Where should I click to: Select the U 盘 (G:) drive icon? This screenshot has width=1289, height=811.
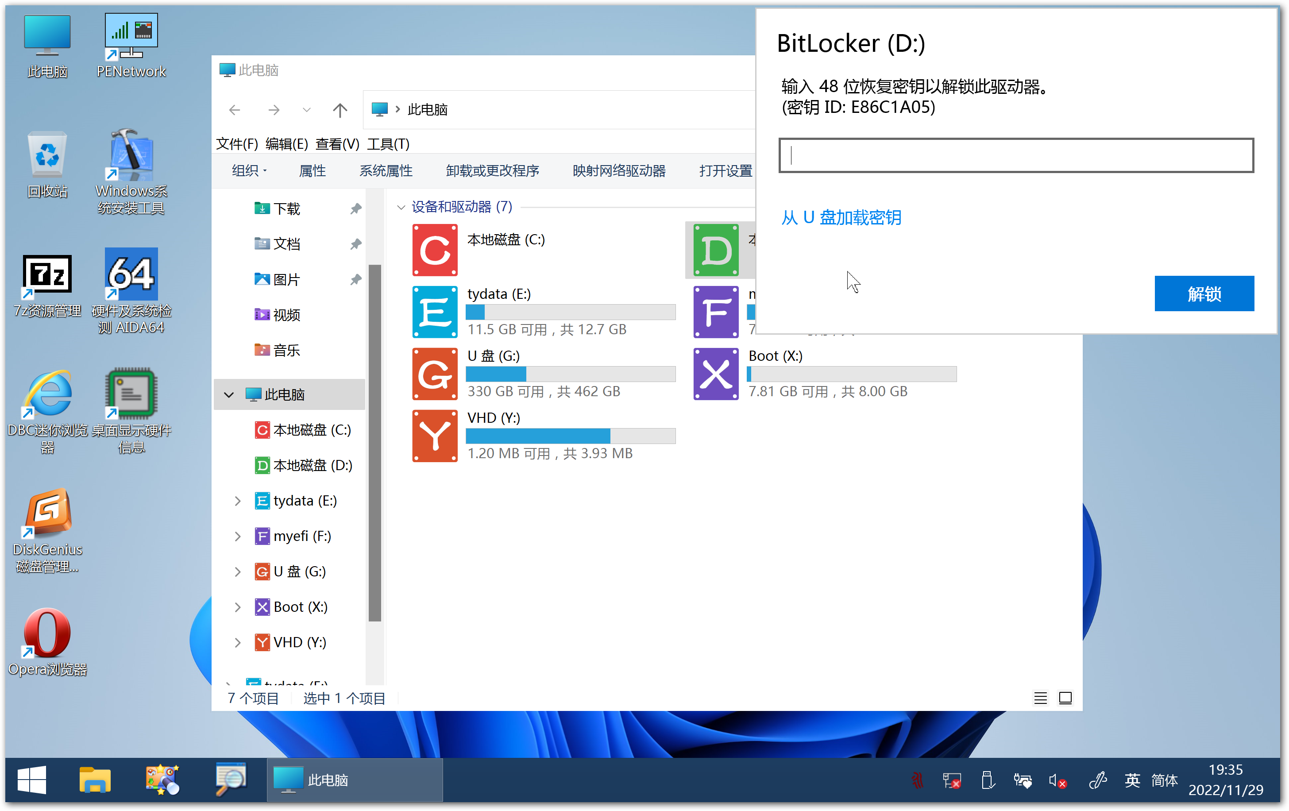pyautogui.click(x=435, y=374)
